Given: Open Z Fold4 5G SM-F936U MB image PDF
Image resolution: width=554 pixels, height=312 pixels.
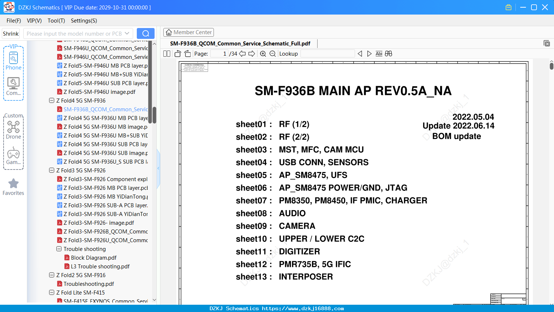Looking at the screenshot, I should 102,127.
